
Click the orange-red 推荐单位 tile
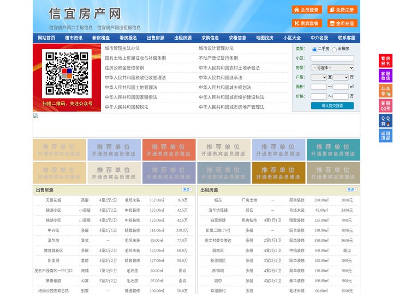[x=169, y=150]
